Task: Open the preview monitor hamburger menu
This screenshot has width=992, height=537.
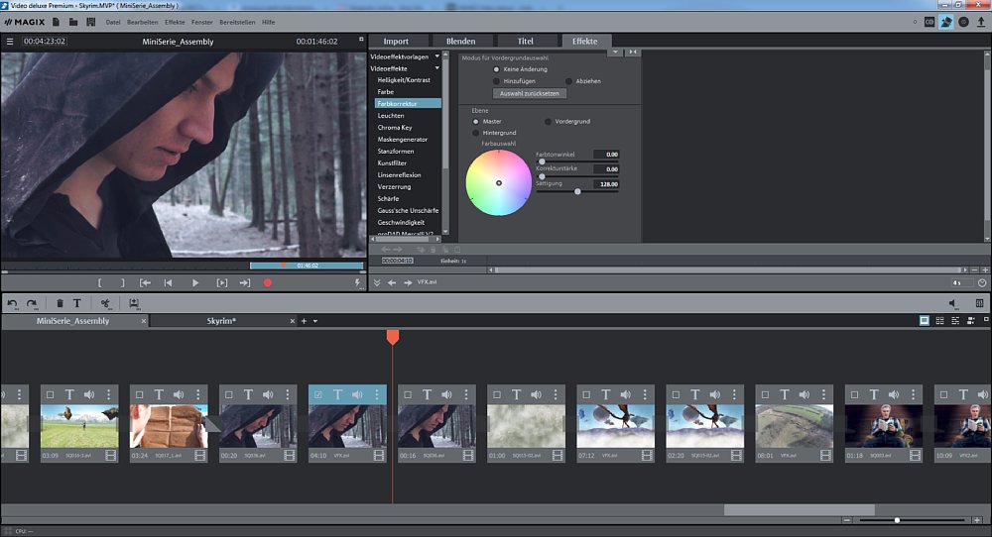Action: (10, 42)
